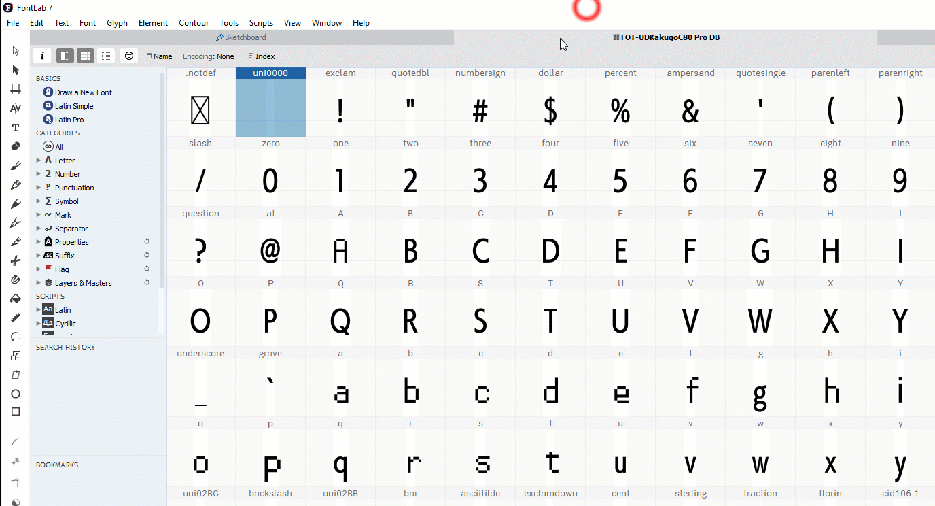Open the Index sorting dropdown
The width and height of the screenshot is (935, 506).
point(262,56)
